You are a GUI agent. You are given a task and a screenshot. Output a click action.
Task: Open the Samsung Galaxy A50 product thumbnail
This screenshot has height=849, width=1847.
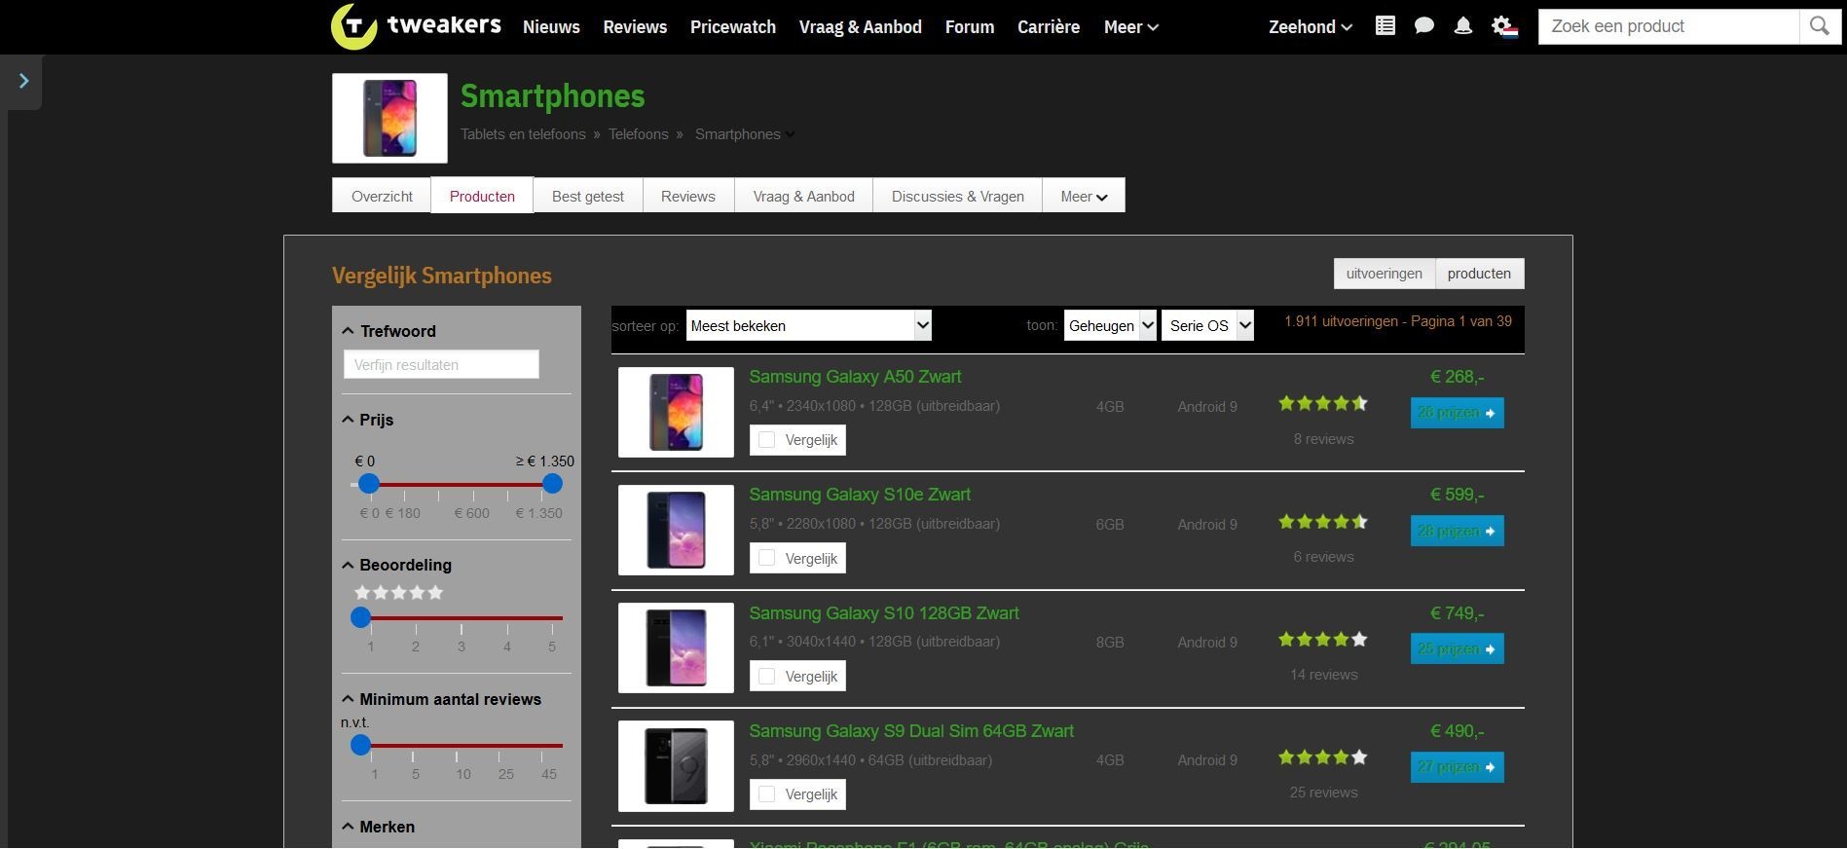[x=676, y=412]
